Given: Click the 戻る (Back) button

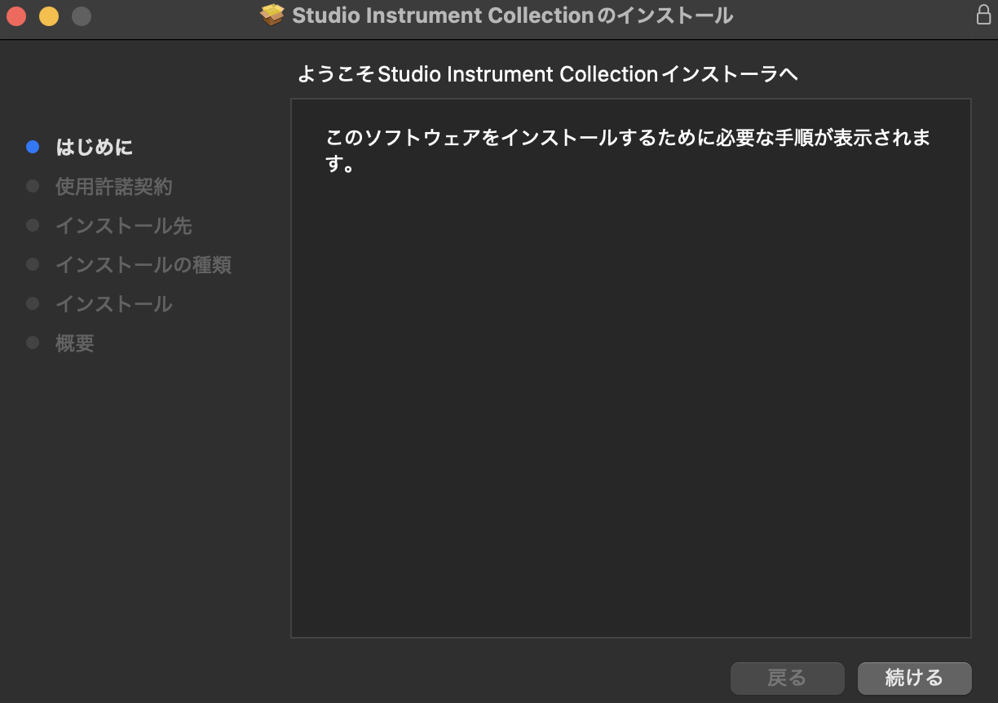Looking at the screenshot, I should tap(787, 678).
